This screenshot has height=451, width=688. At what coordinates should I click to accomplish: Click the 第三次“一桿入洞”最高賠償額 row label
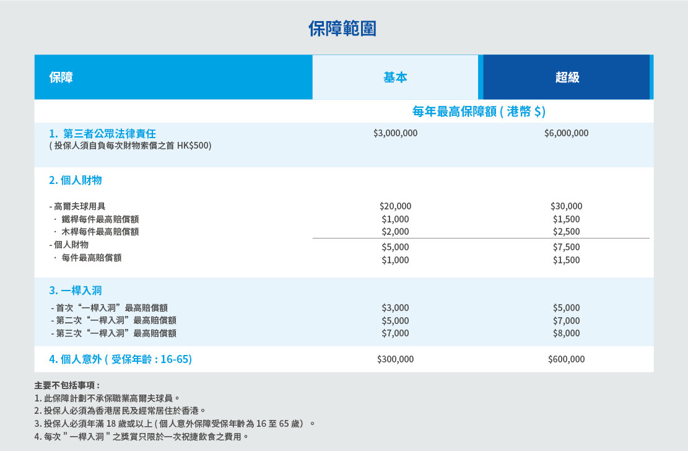(x=114, y=333)
